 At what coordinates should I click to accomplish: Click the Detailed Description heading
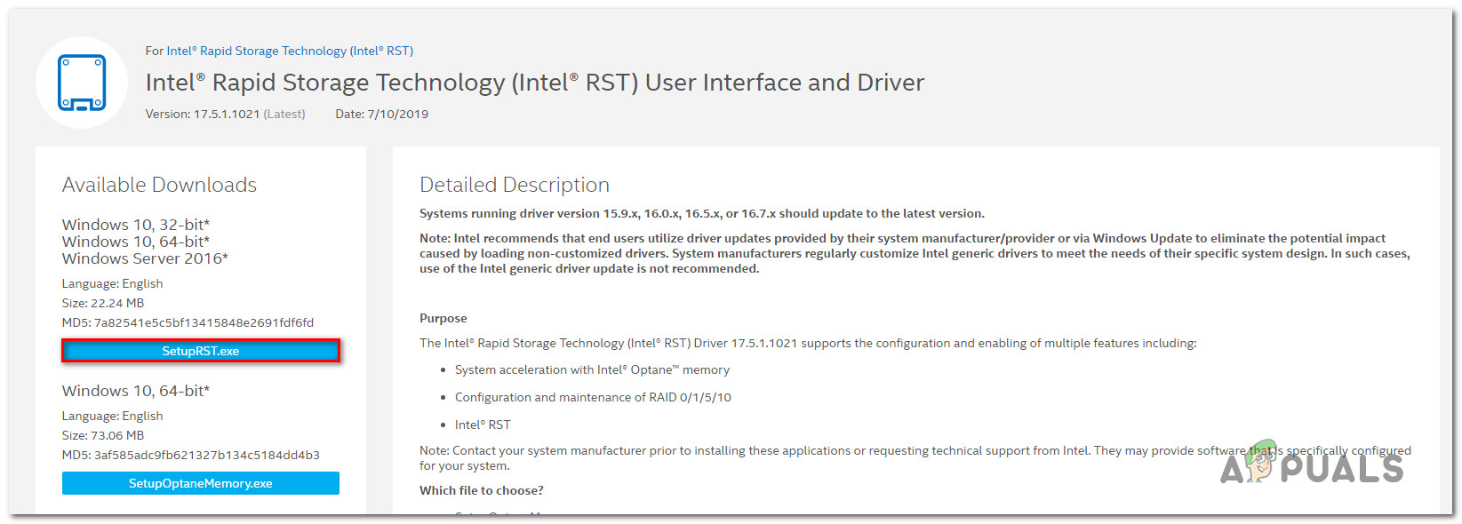click(x=515, y=185)
